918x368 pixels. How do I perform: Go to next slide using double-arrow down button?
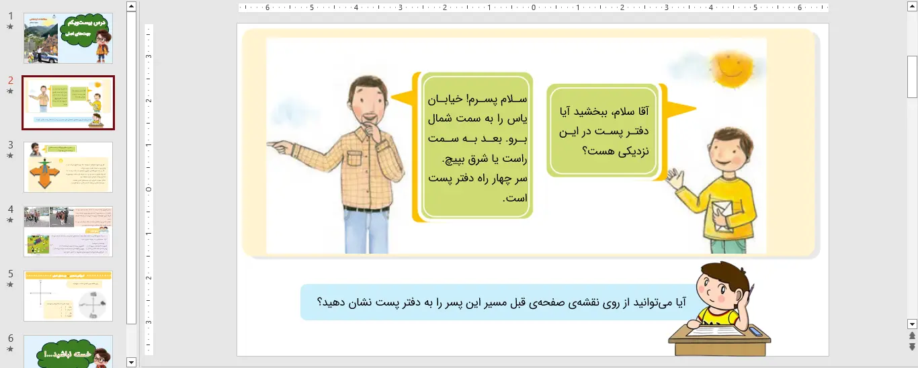click(x=912, y=347)
